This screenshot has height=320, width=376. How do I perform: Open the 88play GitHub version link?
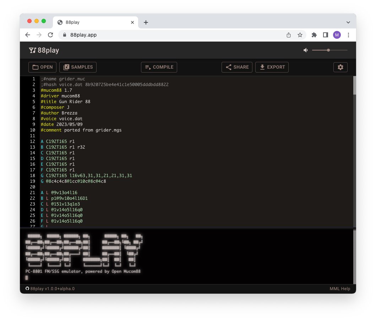[50, 289]
